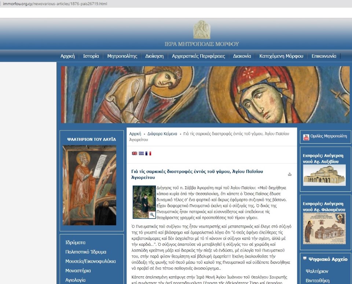This screenshot has width=352, height=284.
Task: Click the YouTube icon beside Ομιλίες Μητροπολίτη
Action: pyautogui.click(x=306, y=137)
